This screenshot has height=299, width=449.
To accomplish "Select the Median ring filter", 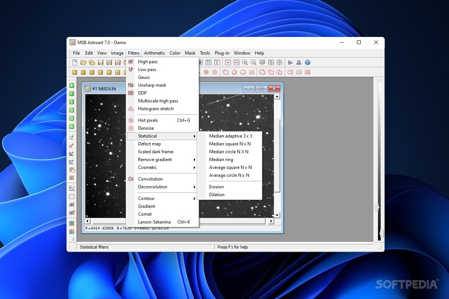I will coord(221,160).
